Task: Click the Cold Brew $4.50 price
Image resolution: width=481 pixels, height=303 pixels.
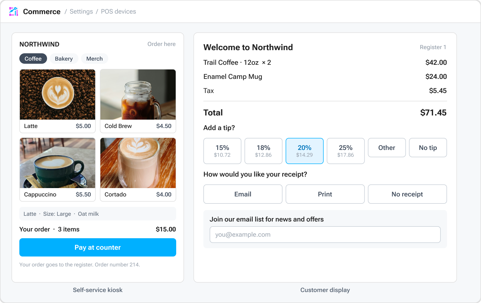Action: pyautogui.click(x=164, y=126)
